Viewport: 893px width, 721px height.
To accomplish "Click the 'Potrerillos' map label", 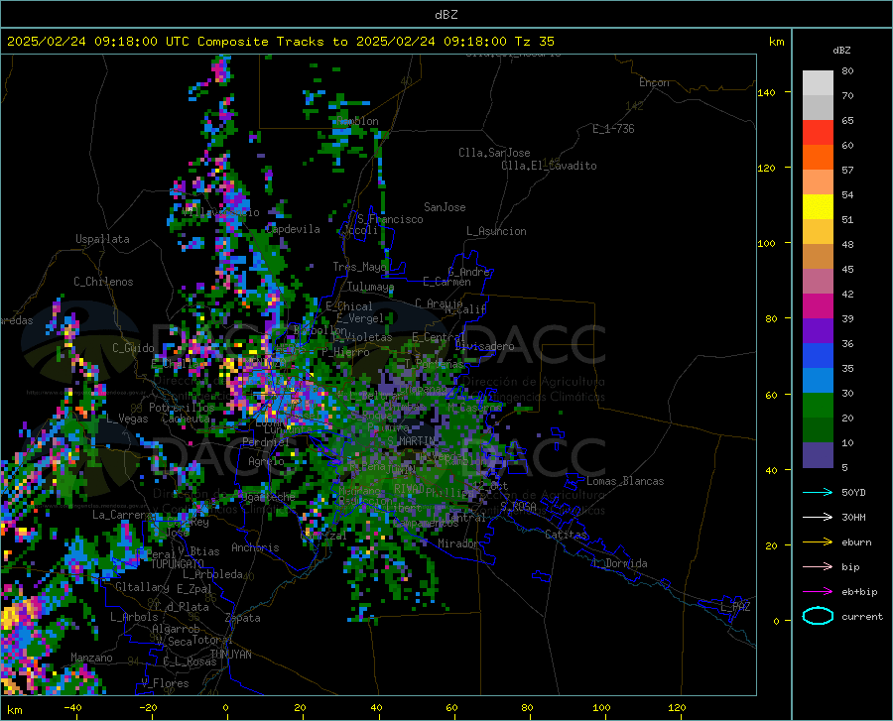I will pyautogui.click(x=182, y=408).
